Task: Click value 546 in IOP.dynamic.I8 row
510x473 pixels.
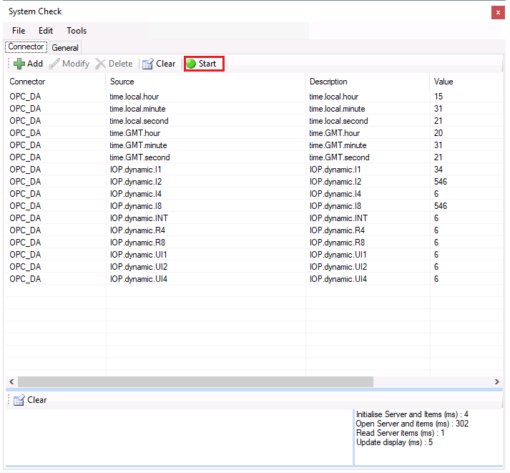Action: click(x=441, y=206)
